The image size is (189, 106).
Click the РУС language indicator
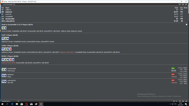click(175, 104)
